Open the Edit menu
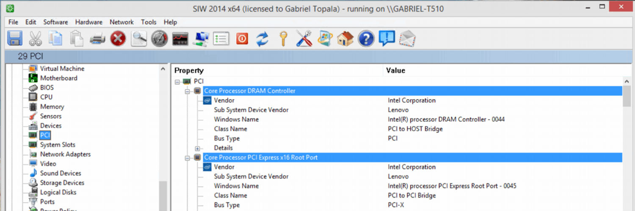The height and width of the screenshot is (211, 635). [x=30, y=22]
